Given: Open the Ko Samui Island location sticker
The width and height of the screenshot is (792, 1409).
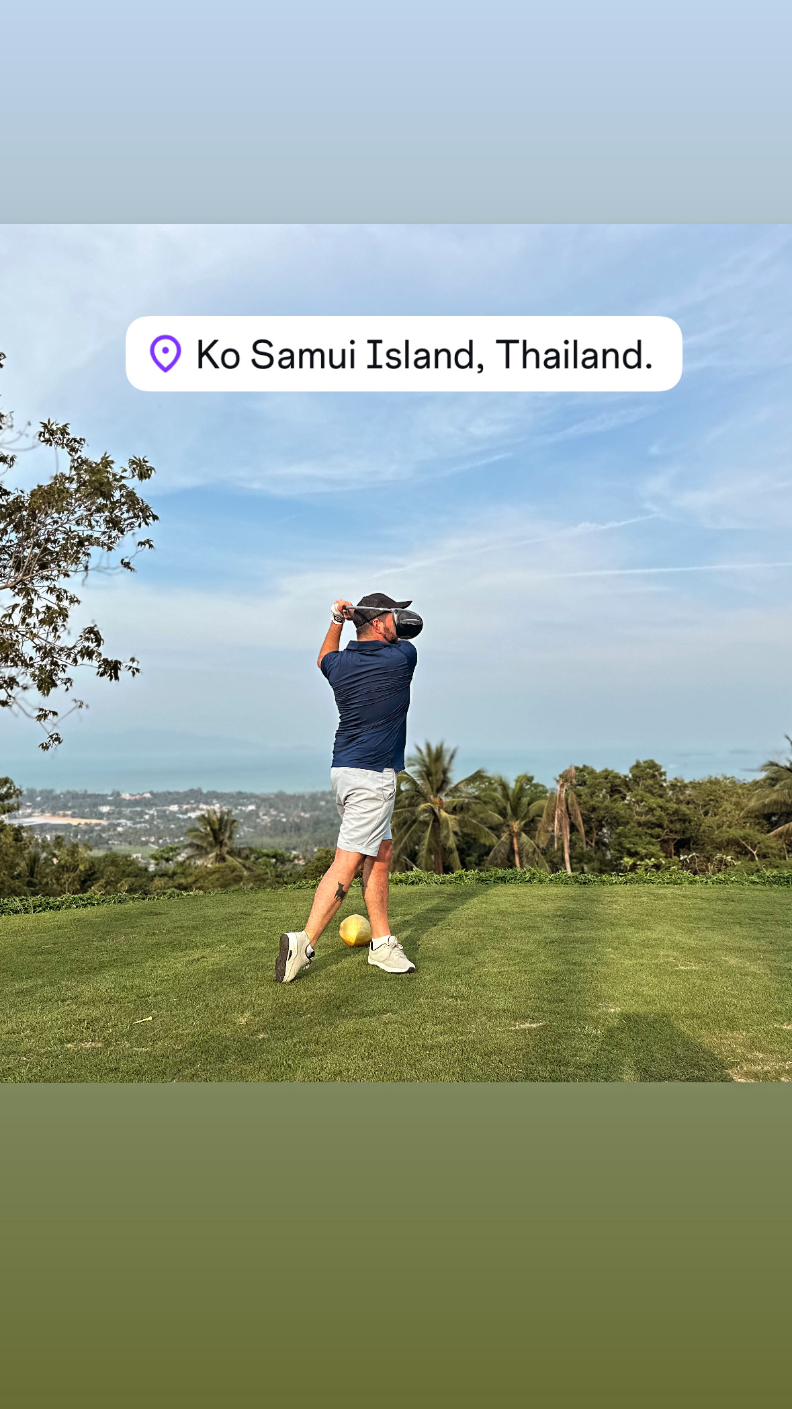Looking at the screenshot, I should (404, 354).
